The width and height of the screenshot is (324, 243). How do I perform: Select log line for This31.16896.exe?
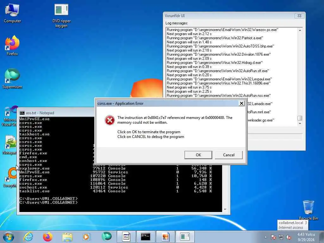pyautogui.click(x=219, y=83)
